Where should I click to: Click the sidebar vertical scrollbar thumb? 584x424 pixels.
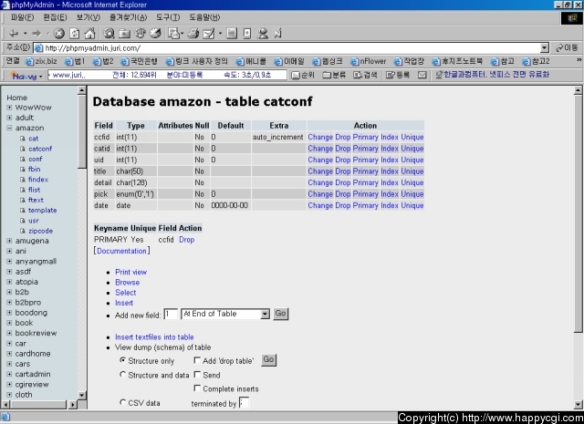click(x=82, y=131)
